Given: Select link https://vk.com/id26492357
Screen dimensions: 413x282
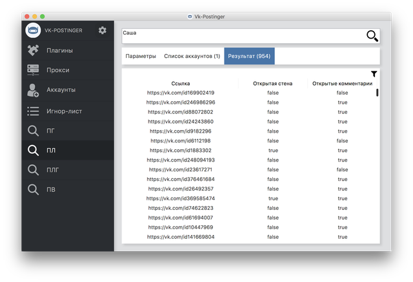Looking at the screenshot, I should click(181, 189).
